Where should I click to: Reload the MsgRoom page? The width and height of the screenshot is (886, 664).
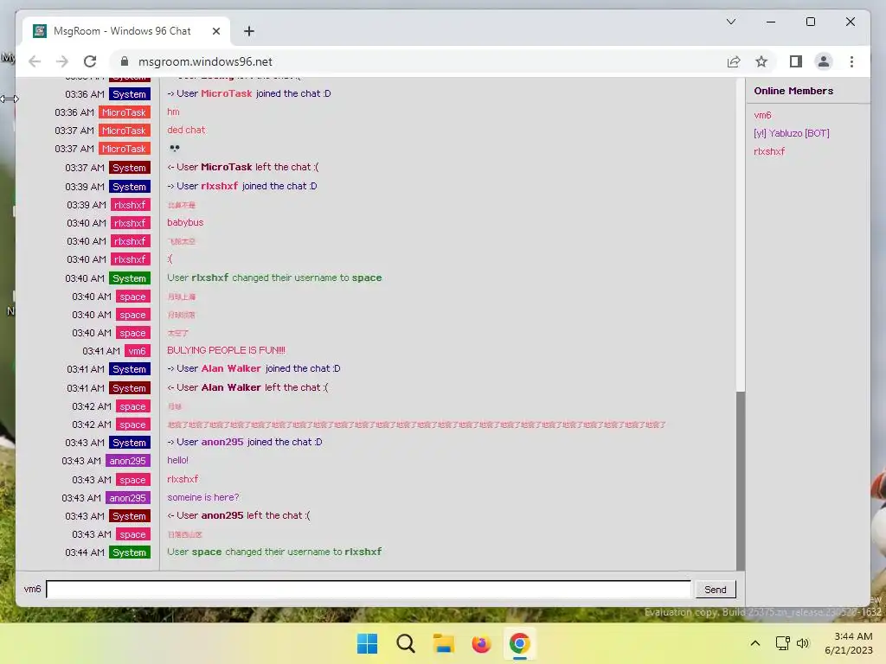point(90,61)
